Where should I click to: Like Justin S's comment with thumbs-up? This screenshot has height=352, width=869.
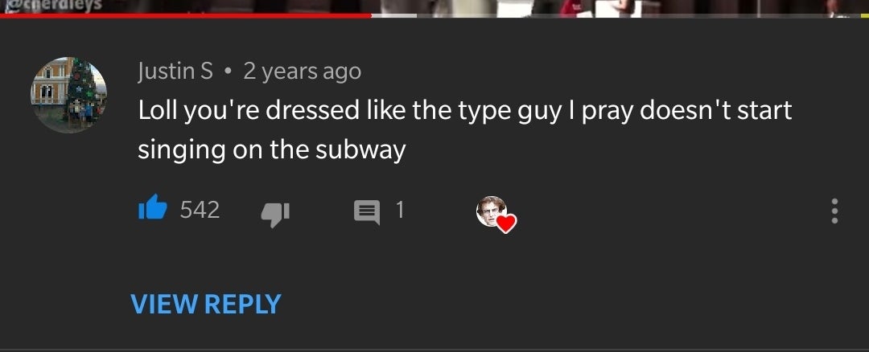click(153, 208)
